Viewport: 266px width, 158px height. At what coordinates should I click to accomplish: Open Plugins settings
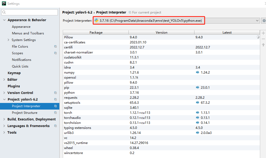click(x=14, y=86)
